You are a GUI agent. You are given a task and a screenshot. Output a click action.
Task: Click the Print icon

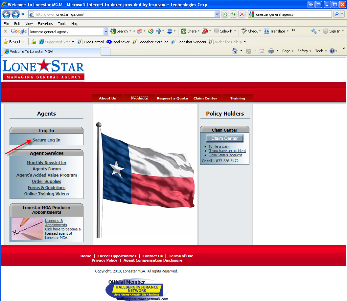[x=271, y=51]
